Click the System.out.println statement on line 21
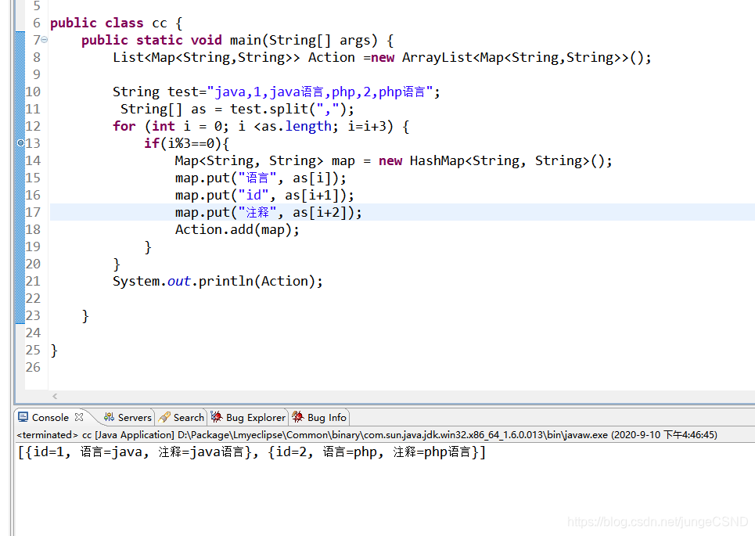Image resolution: width=755 pixels, height=536 pixels. [x=217, y=280]
